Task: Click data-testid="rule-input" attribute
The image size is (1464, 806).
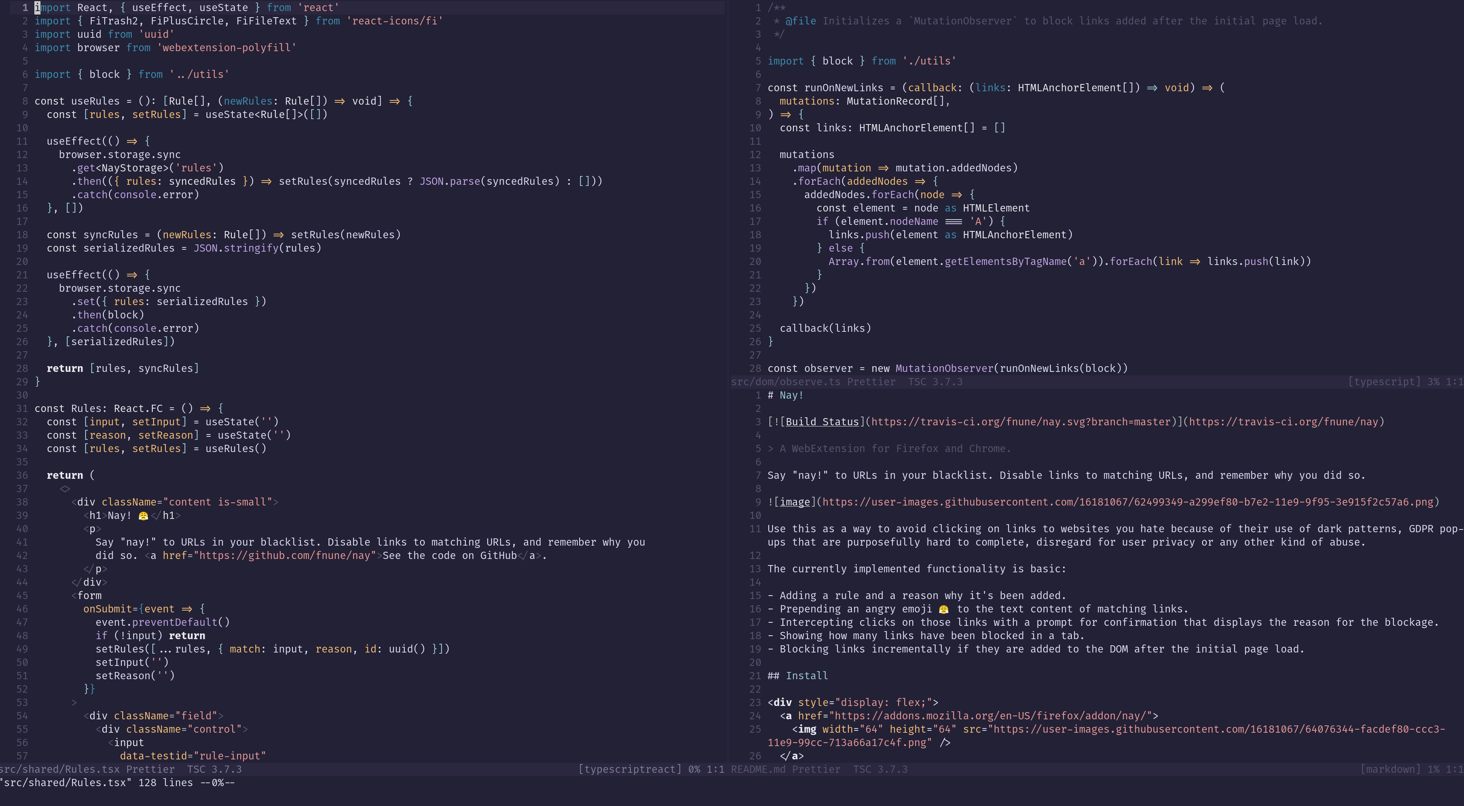Action: [x=193, y=756]
